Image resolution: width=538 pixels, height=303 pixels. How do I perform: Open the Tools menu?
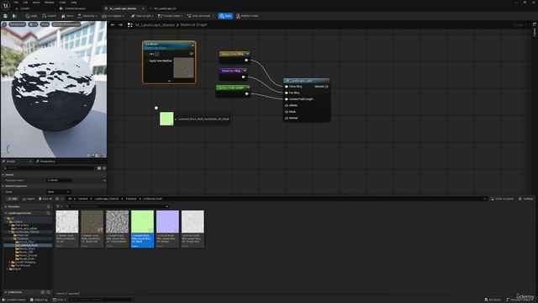click(62, 3)
